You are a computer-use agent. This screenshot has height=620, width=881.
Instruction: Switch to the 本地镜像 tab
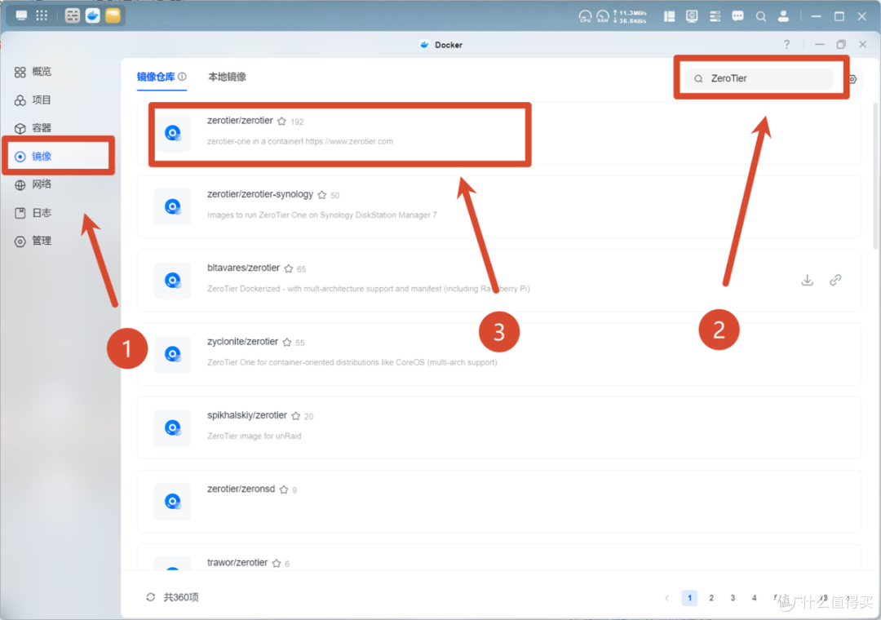[x=227, y=77]
